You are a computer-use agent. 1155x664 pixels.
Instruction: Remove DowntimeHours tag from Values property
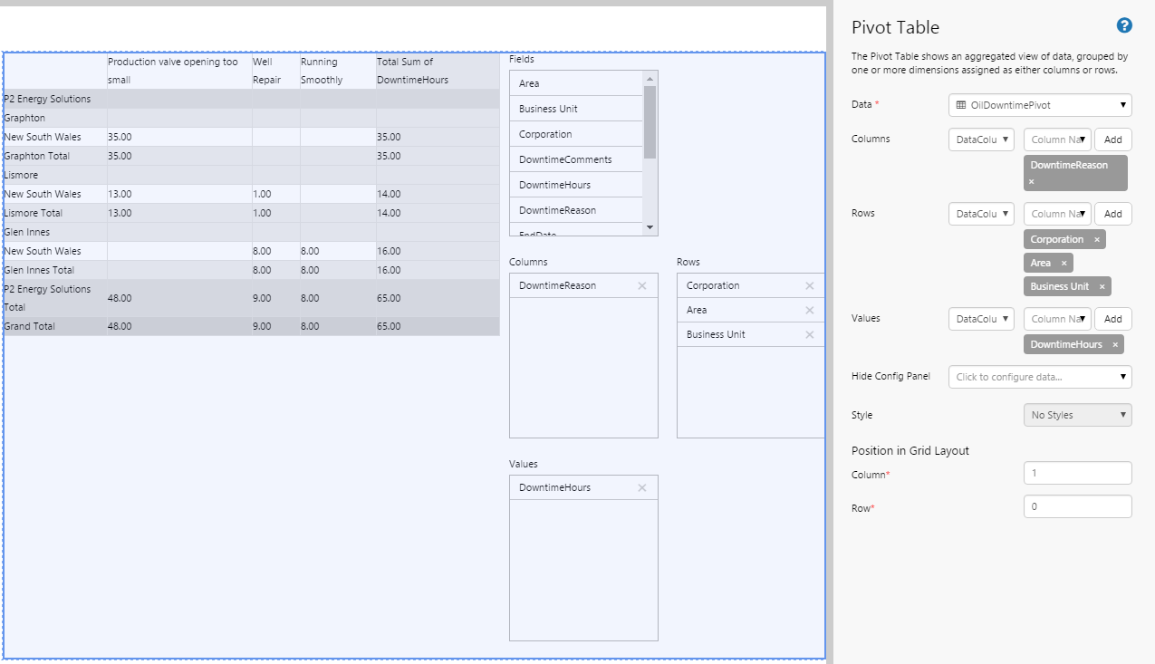(1116, 345)
